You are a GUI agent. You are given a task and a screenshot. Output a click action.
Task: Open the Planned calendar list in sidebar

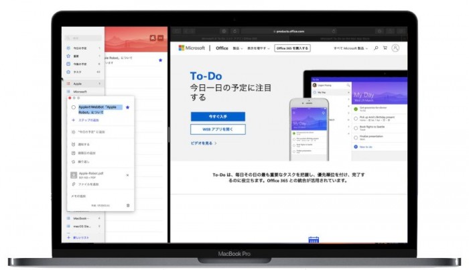click(x=83, y=64)
